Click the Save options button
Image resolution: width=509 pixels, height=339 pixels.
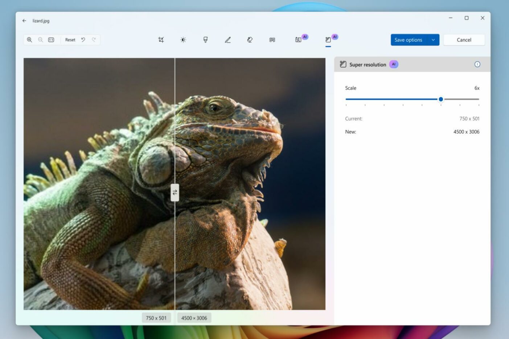(408, 40)
